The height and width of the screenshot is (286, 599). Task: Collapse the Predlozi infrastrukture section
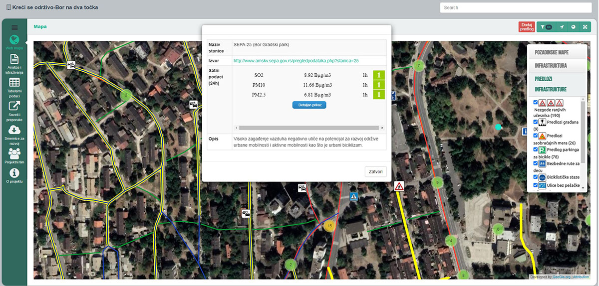click(x=550, y=84)
